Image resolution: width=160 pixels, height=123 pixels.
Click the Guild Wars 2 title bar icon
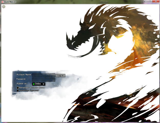click(2, 2)
